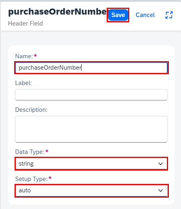Open the Setup Type combo box
This screenshot has height=209, width=181.
point(91,190)
